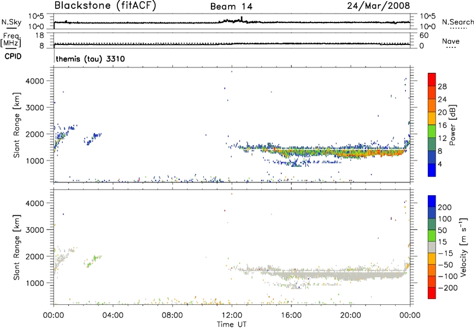
Task: Click the '20:00' time axis label
Action: tap(351, 316)
